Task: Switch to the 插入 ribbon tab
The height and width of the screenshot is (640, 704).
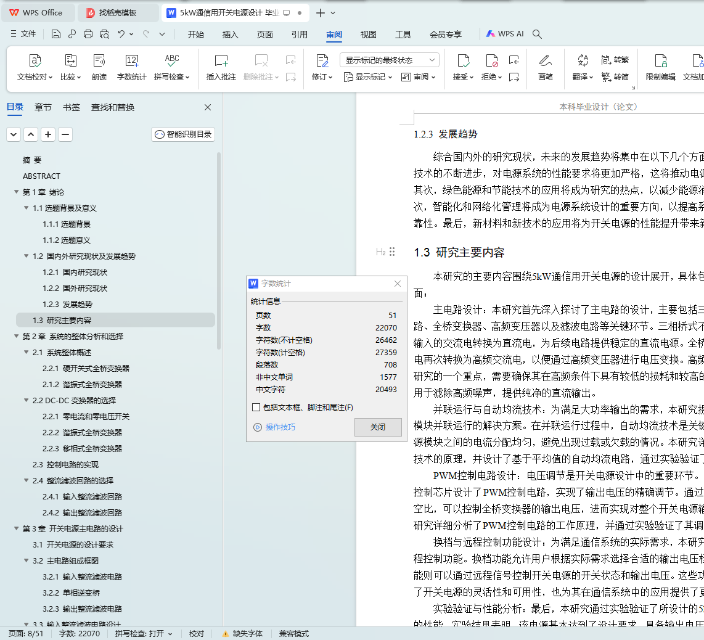Action: (x=231, y=34)
